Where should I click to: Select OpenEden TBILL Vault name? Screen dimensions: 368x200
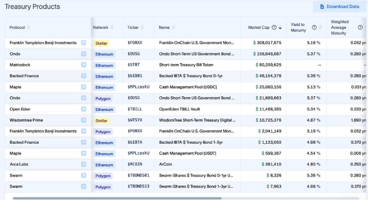[179, 109]
